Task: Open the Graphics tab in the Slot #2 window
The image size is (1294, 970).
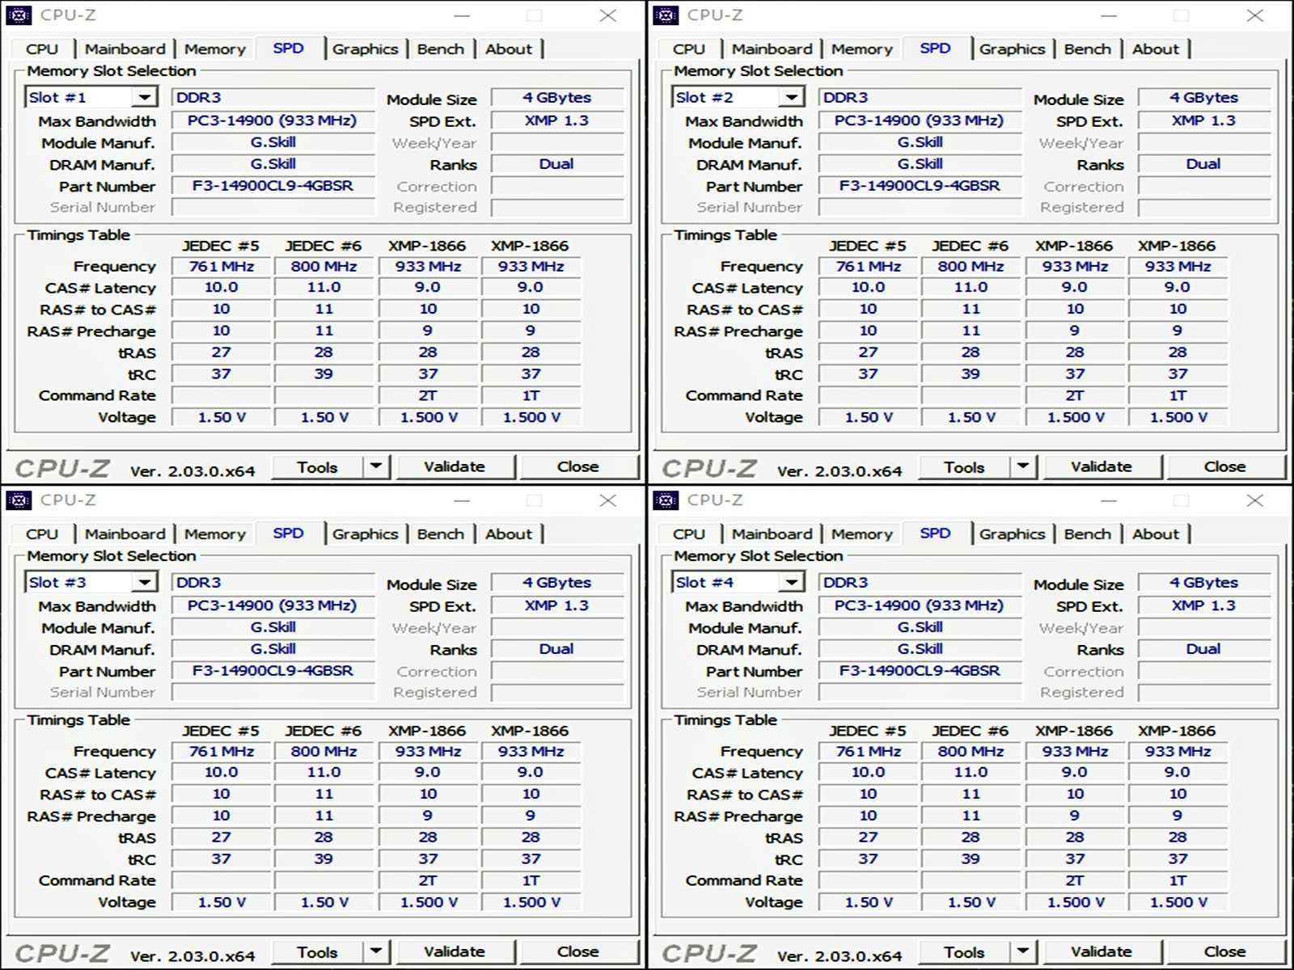Action: click(1013, 49)
